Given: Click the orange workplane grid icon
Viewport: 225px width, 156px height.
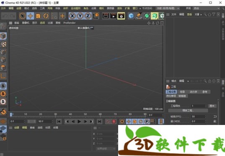Looking at the screenshot, I should point(3,122).
